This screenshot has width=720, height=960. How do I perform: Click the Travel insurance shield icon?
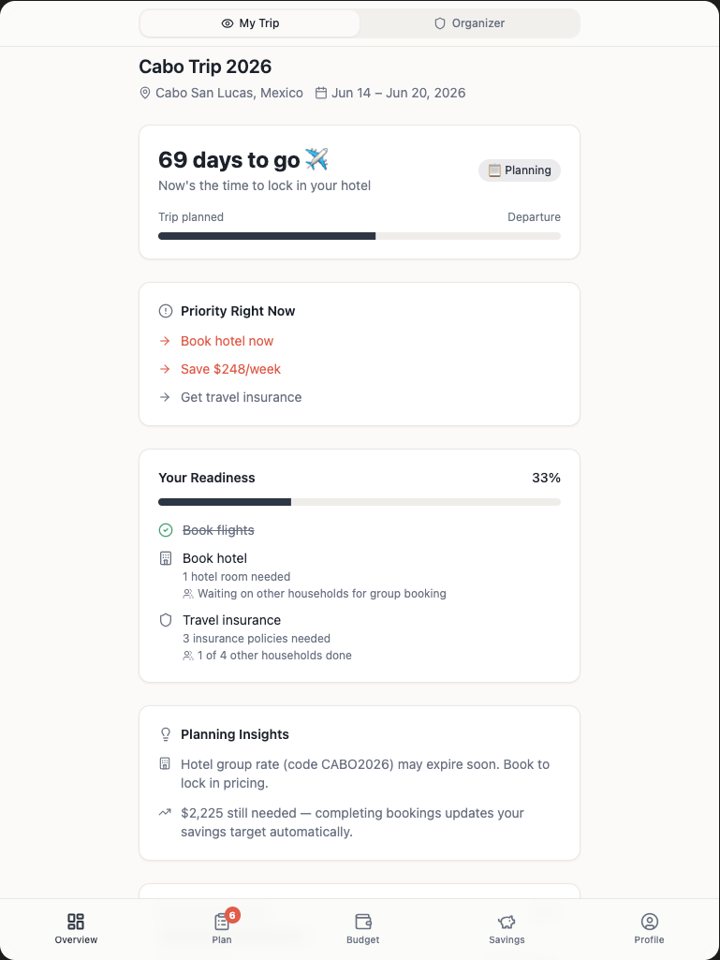tap(166, 620)
